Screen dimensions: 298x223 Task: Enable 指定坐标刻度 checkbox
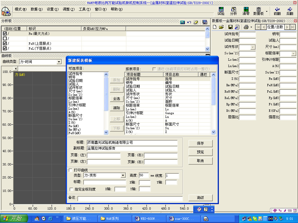[72, 189]
